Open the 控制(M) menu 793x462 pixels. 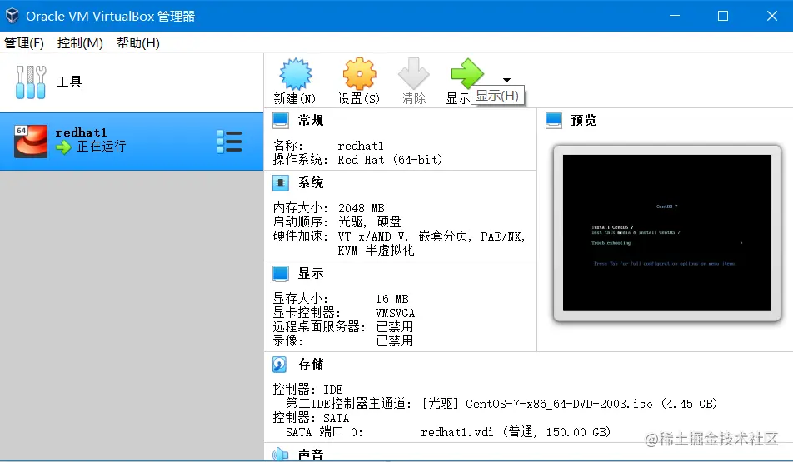[80, 43]
